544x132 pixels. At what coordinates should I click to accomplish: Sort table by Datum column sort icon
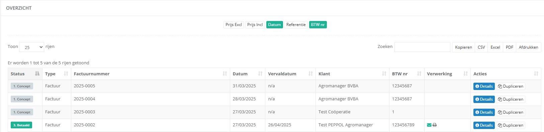coord(260,74)
